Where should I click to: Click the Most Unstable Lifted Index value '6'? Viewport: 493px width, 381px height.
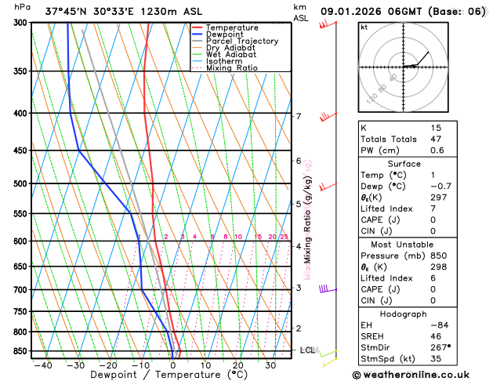click(x=433, y=278)
